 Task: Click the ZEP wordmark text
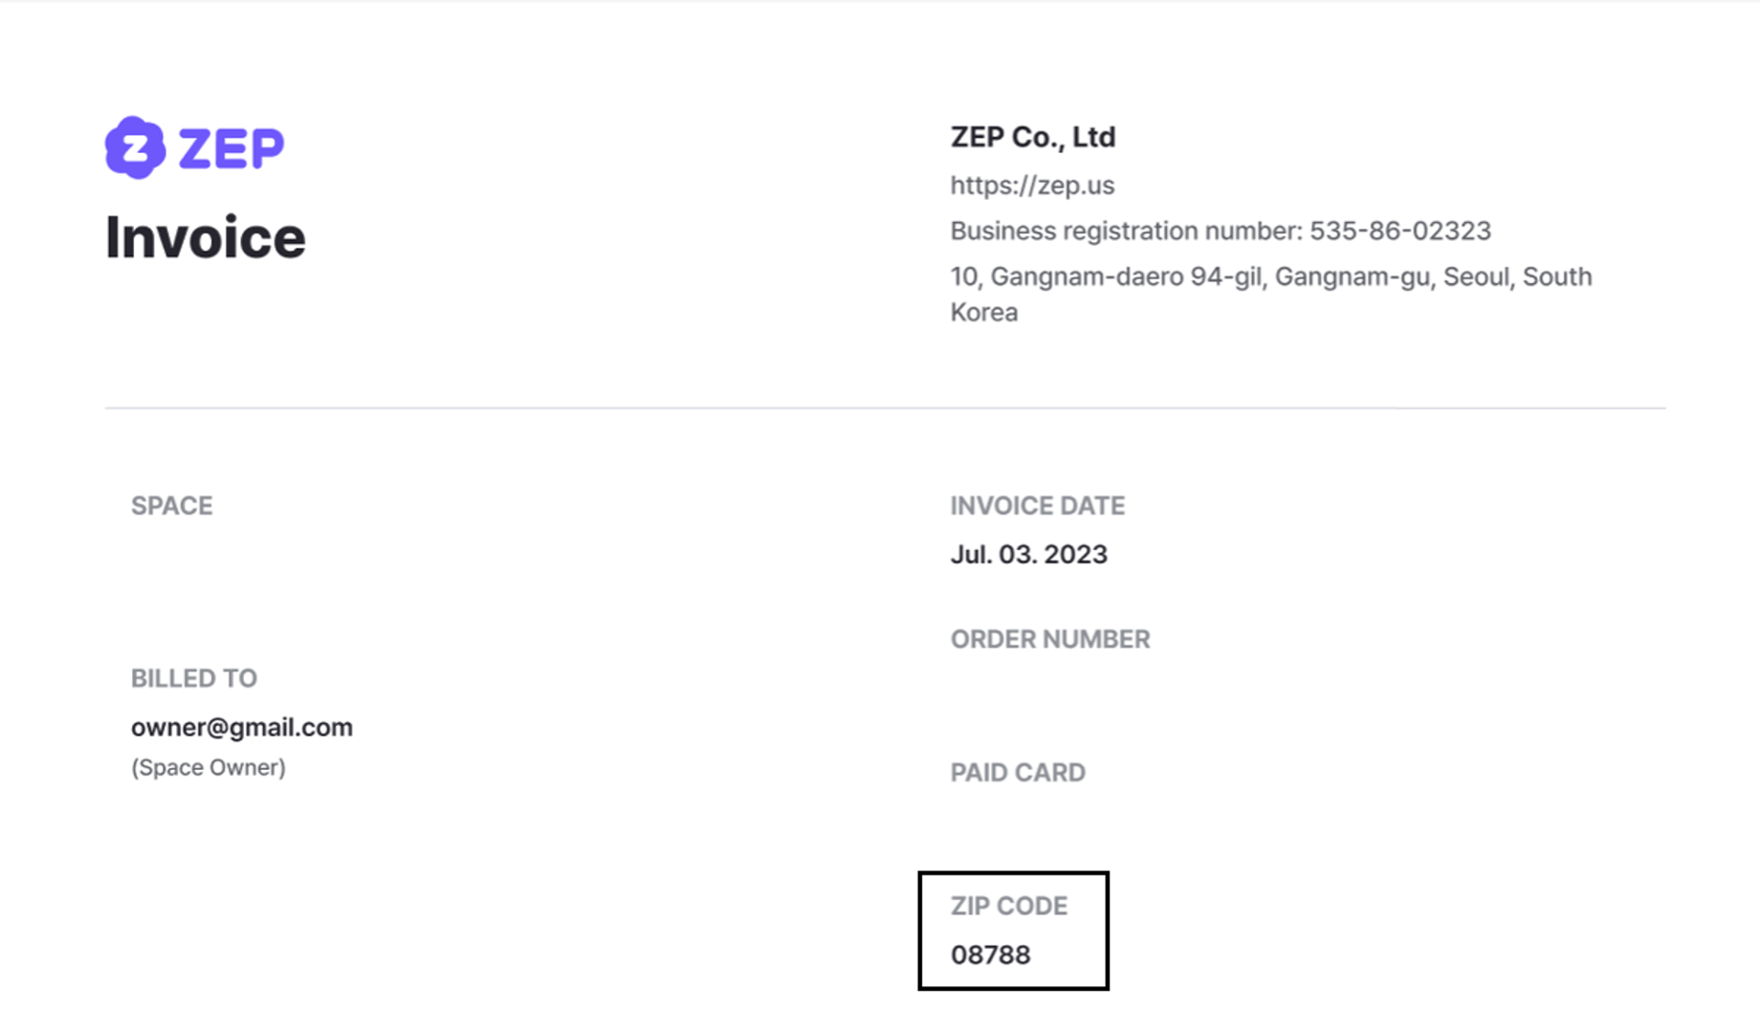coord(231,148)
